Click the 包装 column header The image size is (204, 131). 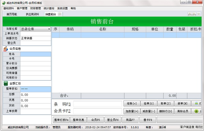[x=182, y=29]
